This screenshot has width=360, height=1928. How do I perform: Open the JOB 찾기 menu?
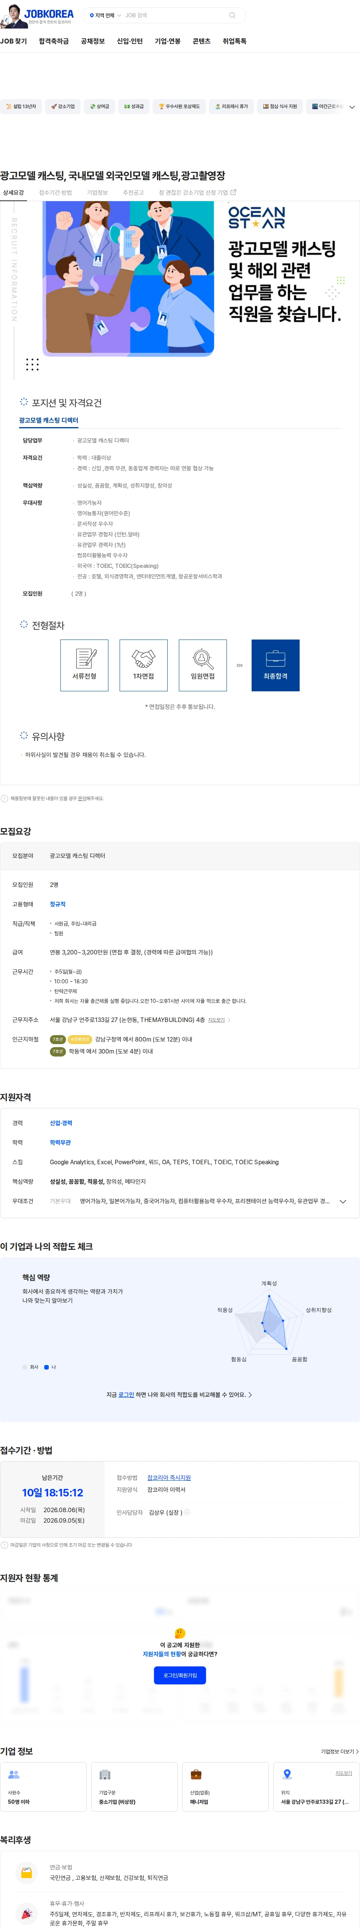pyautogui.click(x=13, y=41)
